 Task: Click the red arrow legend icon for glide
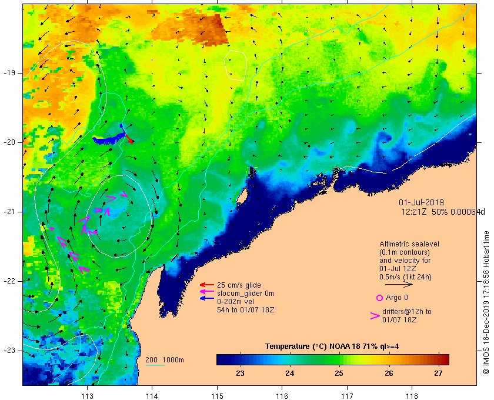coord(206,285)
